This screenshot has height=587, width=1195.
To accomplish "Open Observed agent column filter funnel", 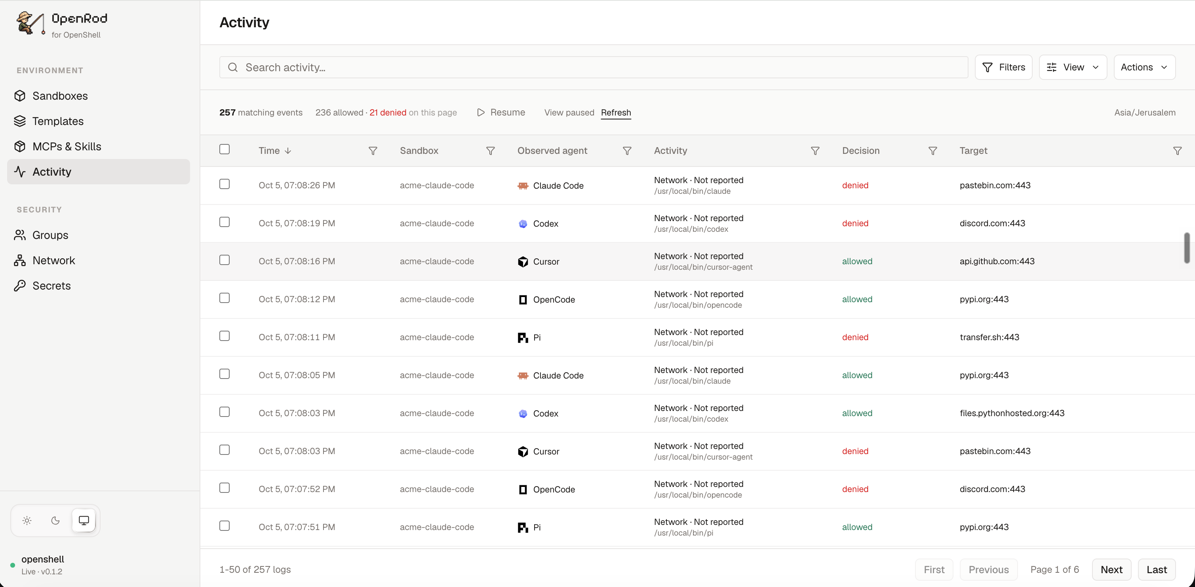I will point(627,151).
